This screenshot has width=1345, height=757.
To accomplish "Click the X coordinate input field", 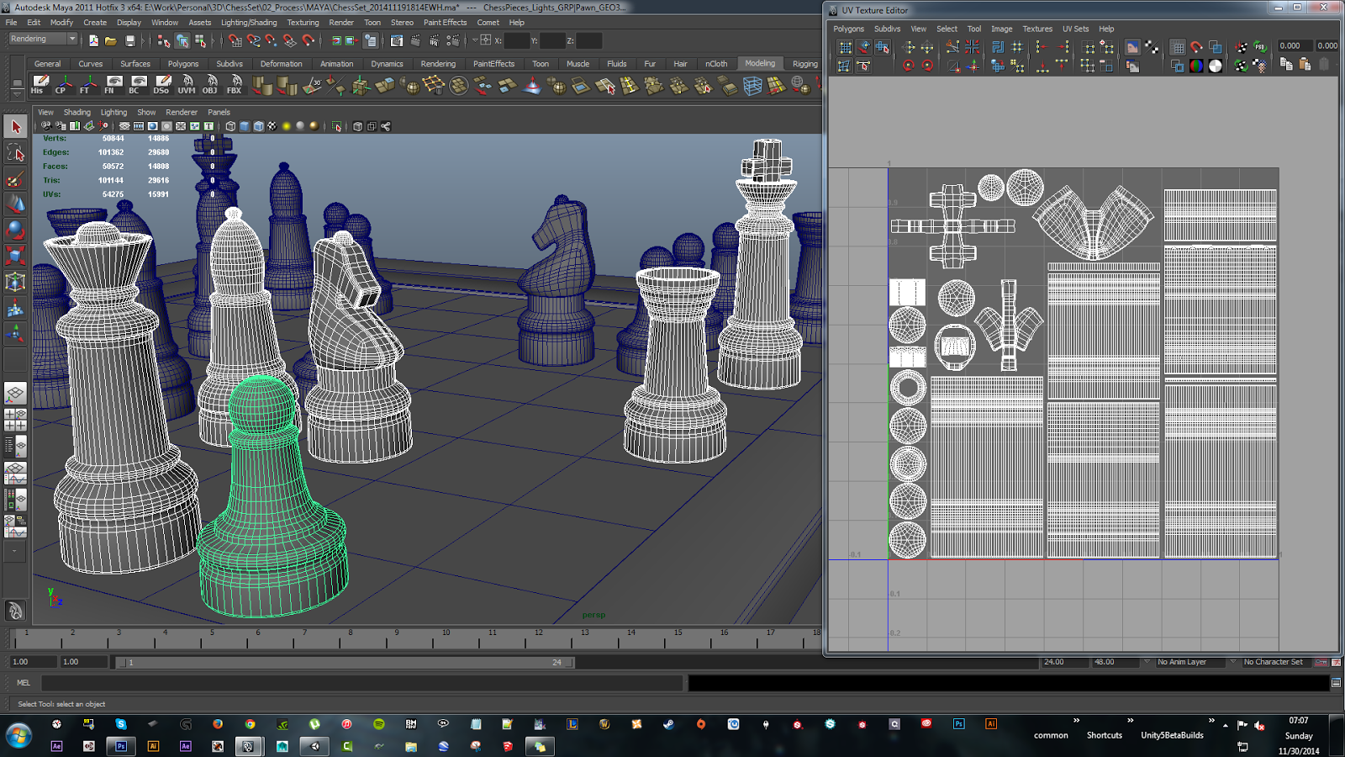I will coord(517,40).
